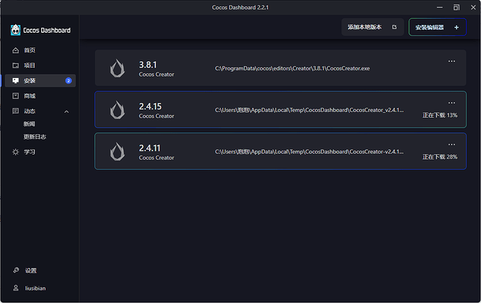Select the 动态 sidebar item

[30, 111]
